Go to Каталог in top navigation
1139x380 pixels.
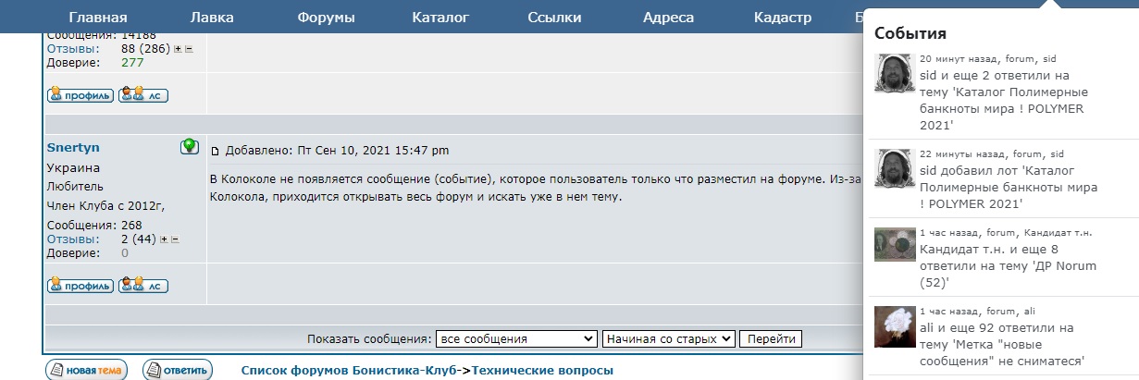[440, 18]
